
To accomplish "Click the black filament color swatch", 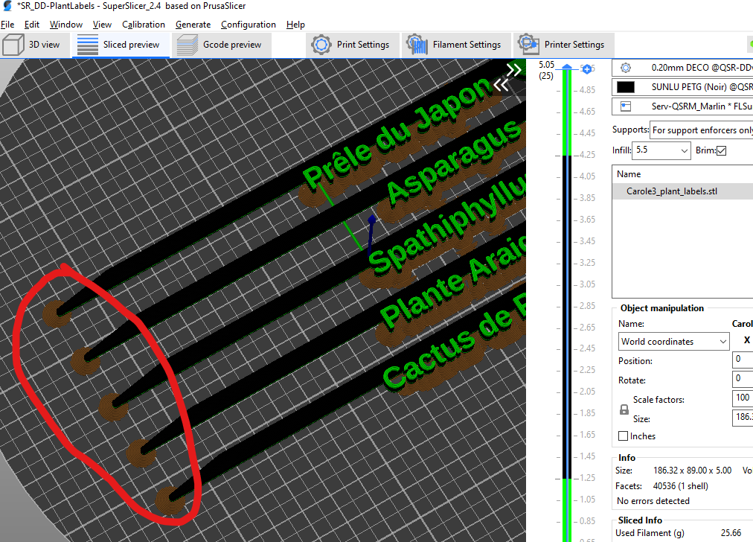I will click(x=625, y=87).
